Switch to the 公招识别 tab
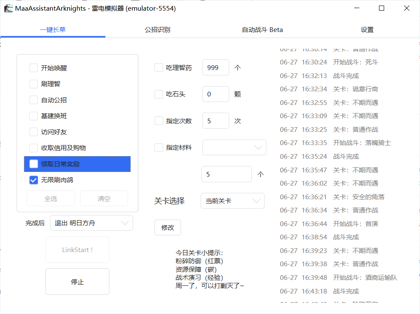 click(157, 30)
